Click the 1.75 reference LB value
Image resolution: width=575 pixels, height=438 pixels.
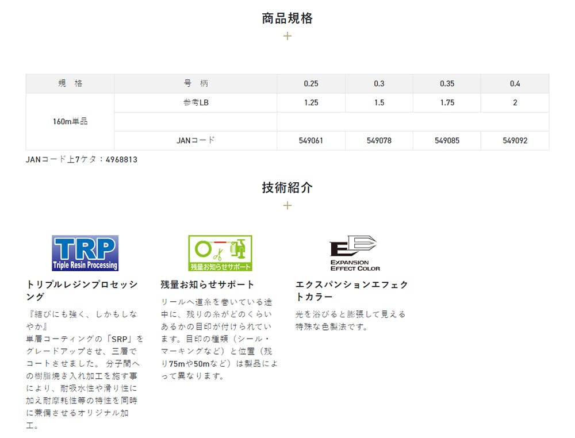tap(447, 103)
